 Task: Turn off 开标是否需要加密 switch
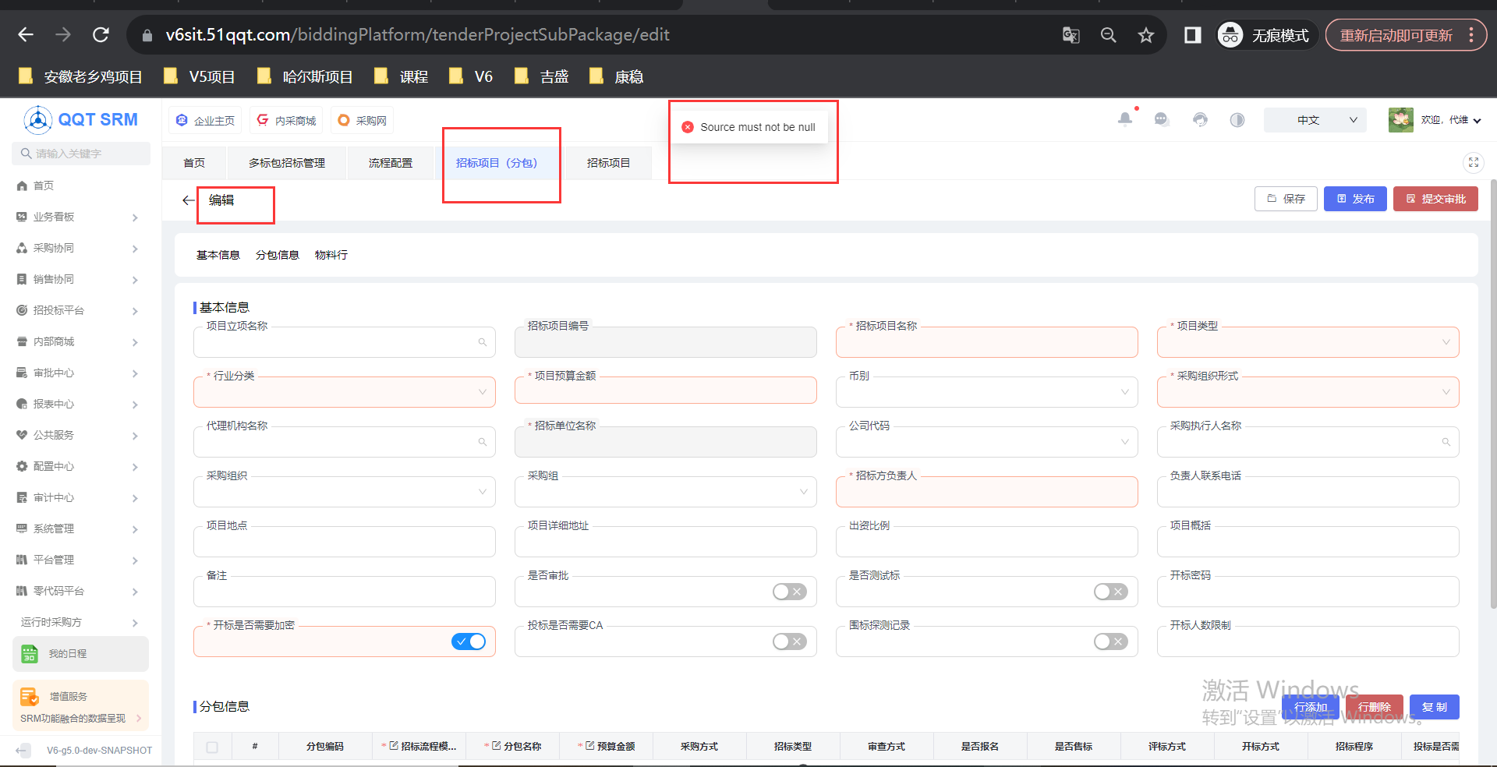click(x=468, y=642)
